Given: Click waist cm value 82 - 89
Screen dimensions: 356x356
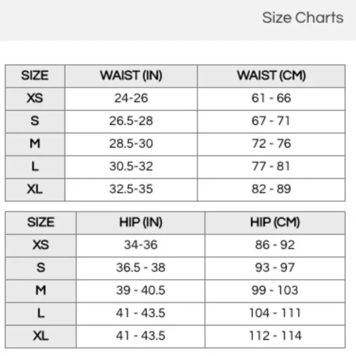Looking at the screenshot, I should pos(271,189).
